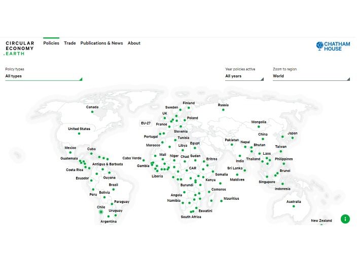Switch to the Trade tab
The height and width of the screenshot is (267, 357).
tap(69, 43)
